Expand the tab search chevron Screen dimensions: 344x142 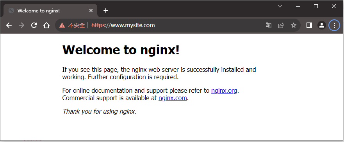(x=280, y=6)
